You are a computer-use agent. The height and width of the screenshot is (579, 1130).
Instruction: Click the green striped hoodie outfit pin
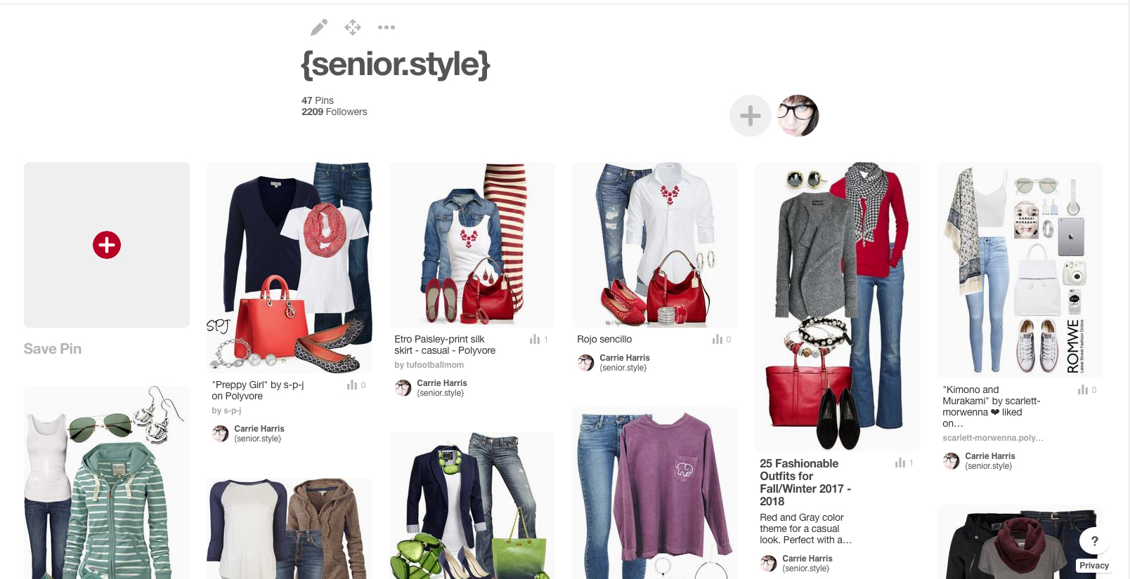click(107, 483)
